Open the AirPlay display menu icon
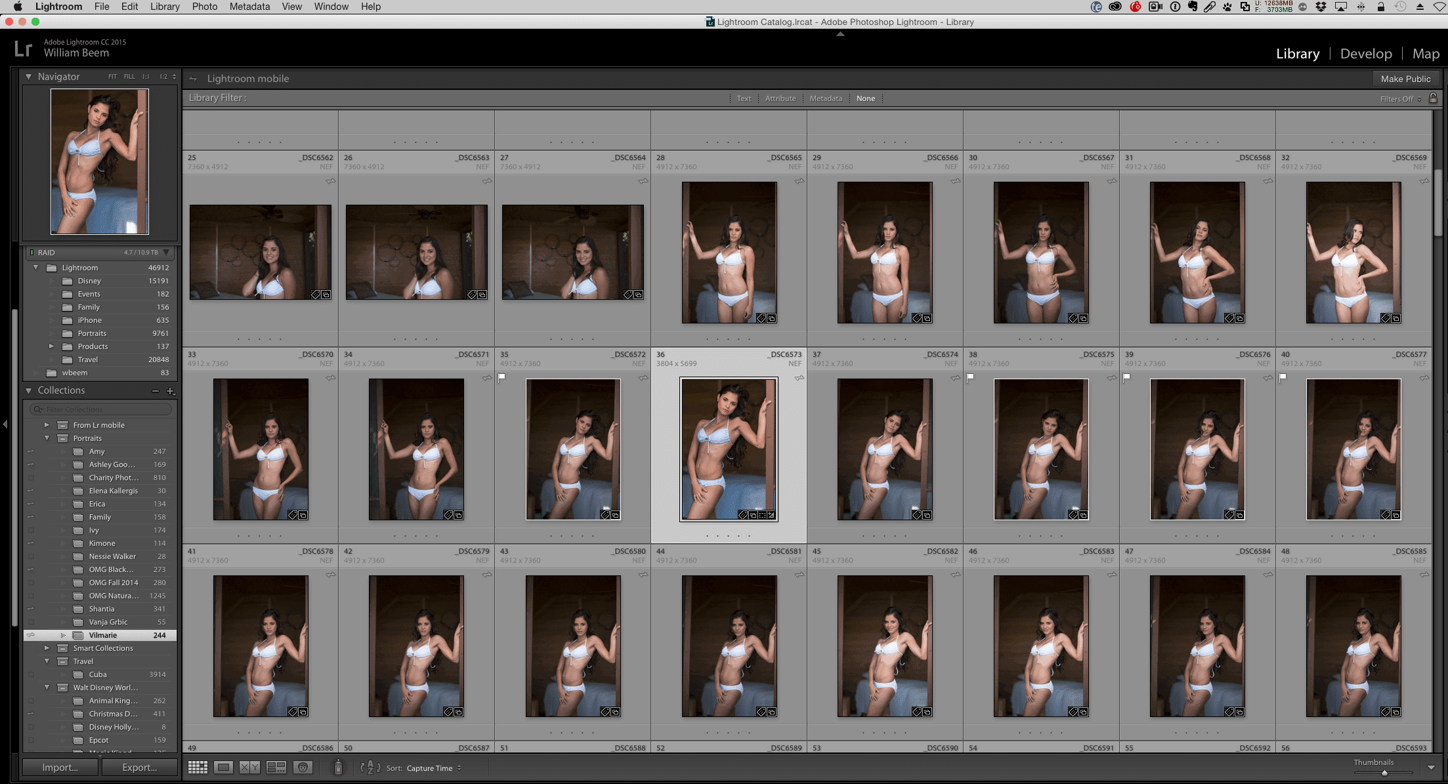1448x784 pixels. [x=1341, y=7]
